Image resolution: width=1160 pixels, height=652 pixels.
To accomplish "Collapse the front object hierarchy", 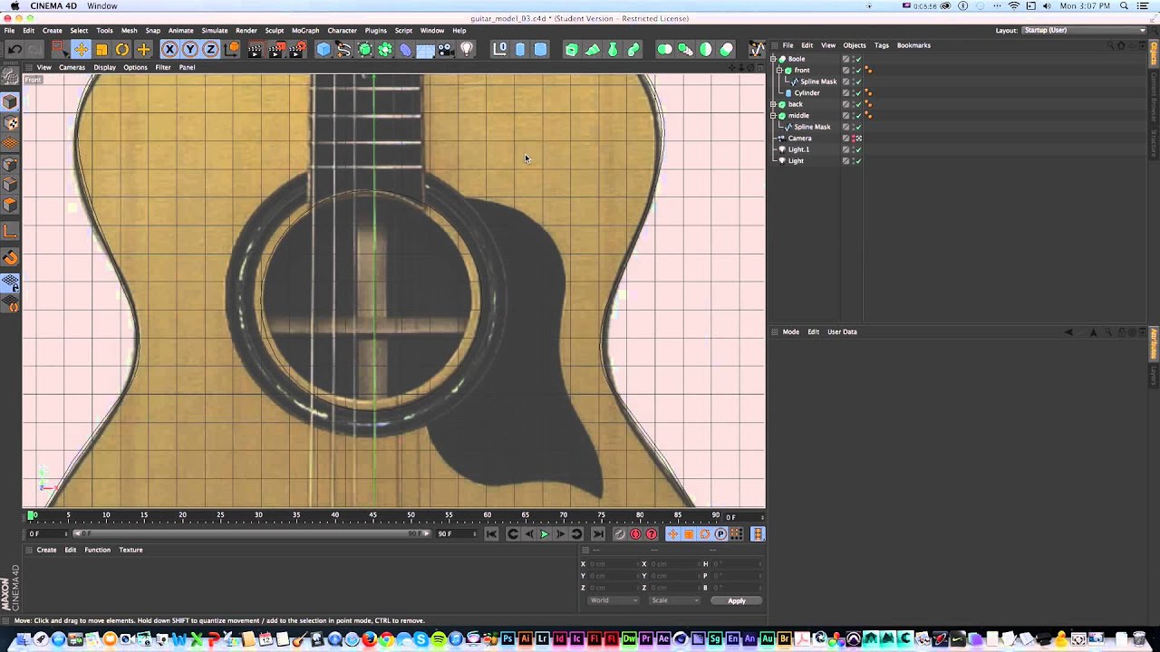I will (x=780, y=71).
